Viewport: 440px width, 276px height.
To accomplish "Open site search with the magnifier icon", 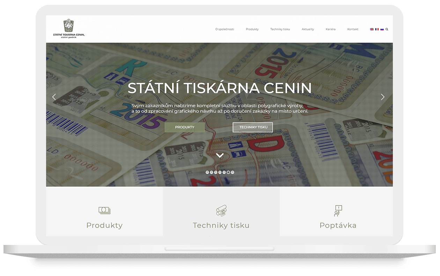I will coord(387,29).
